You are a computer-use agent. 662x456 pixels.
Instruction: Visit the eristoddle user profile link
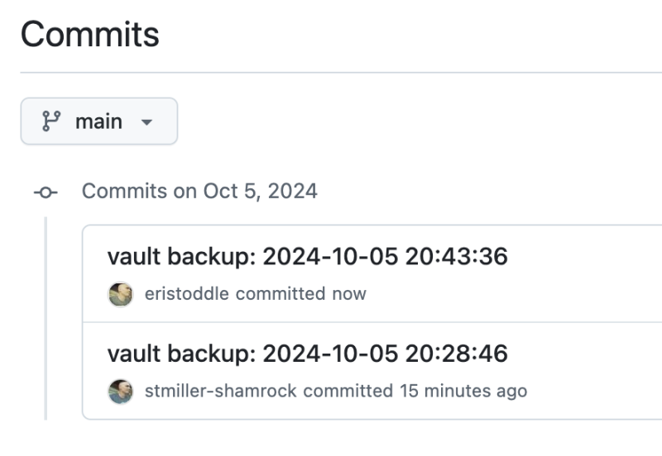pyautogui.click(x=187, y=294)
